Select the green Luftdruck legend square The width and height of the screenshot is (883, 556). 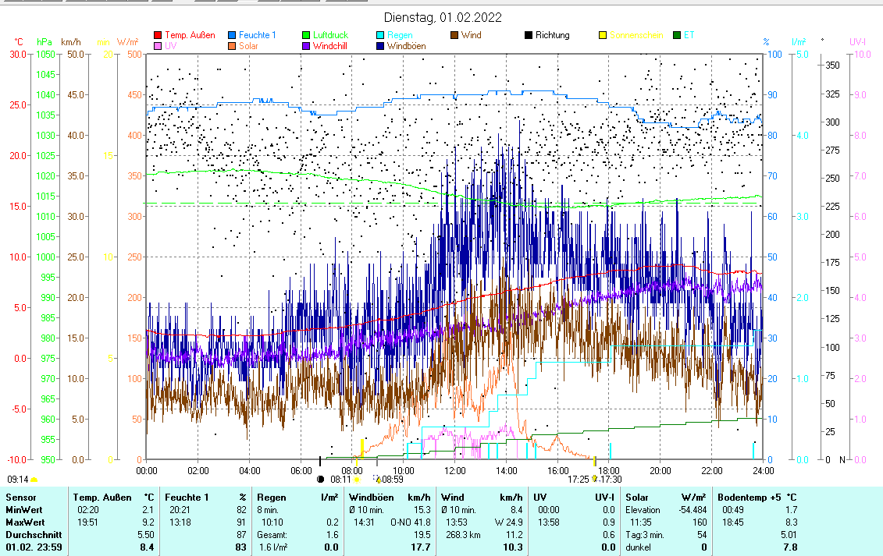click(306, 35)
